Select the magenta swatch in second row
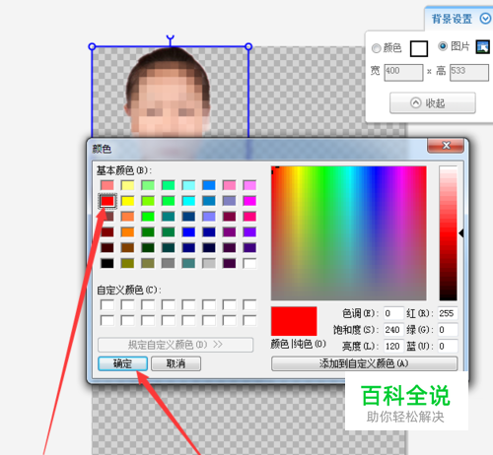Image resolution: width=493 pixels, height=455 pixels. 249,201
